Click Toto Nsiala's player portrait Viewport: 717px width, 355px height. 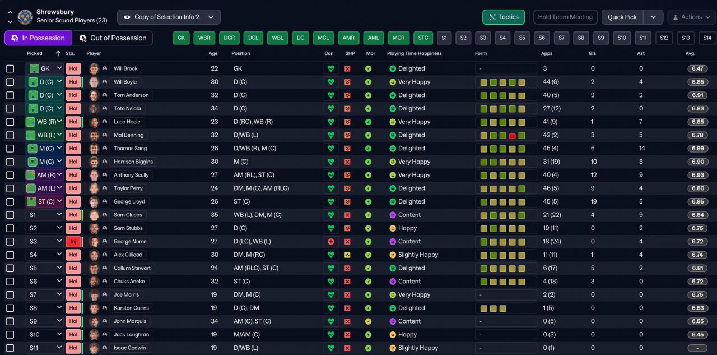tap(94, 108)
